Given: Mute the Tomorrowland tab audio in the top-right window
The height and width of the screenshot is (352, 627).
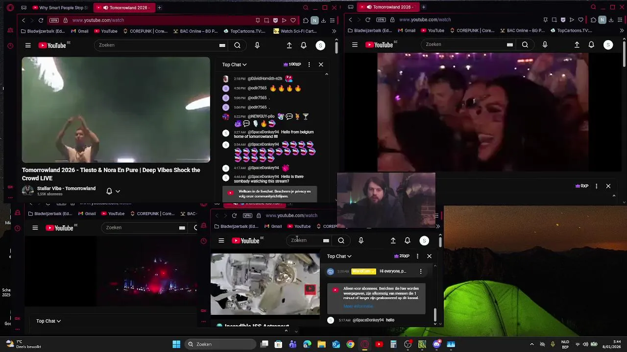Looking at the screenshot, I should (368, 7).
